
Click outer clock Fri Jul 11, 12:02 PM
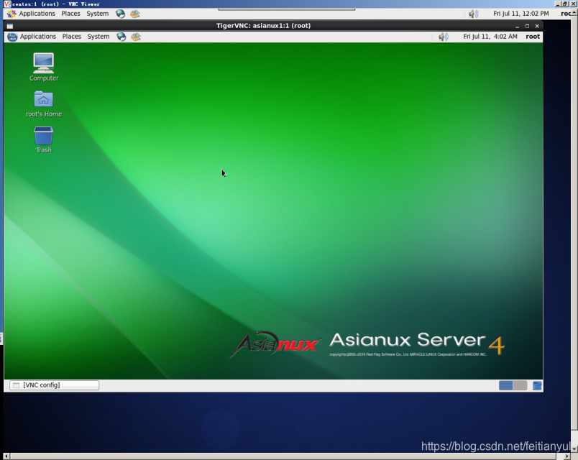tap(521, 14)
